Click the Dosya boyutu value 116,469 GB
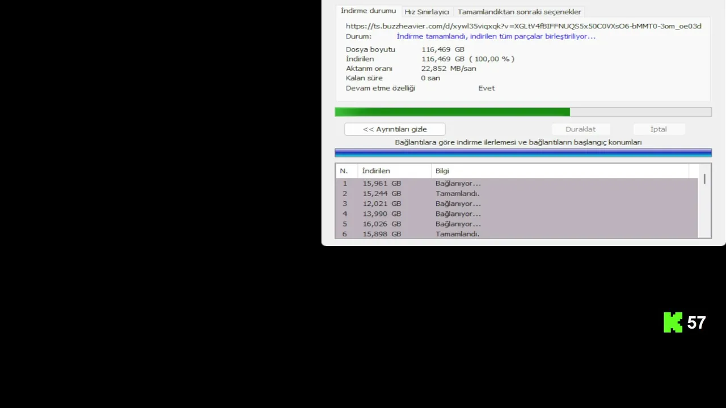Viewport: 726px width, 408px height. pyautogui.click(x=442, y=49)
